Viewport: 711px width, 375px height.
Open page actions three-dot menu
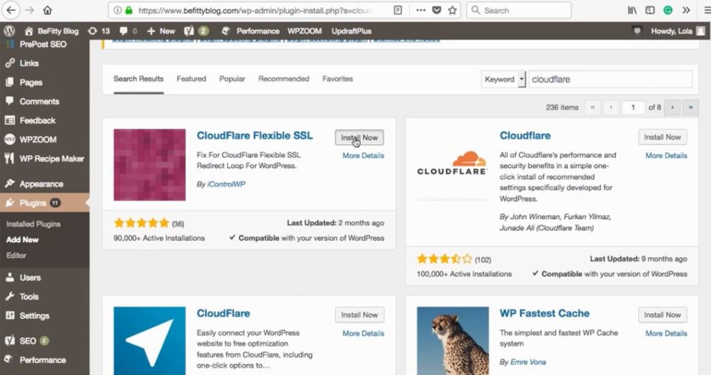click(x=420, y=10)
